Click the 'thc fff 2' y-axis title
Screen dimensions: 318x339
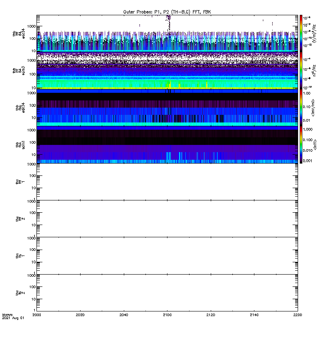tap(20, 219)
